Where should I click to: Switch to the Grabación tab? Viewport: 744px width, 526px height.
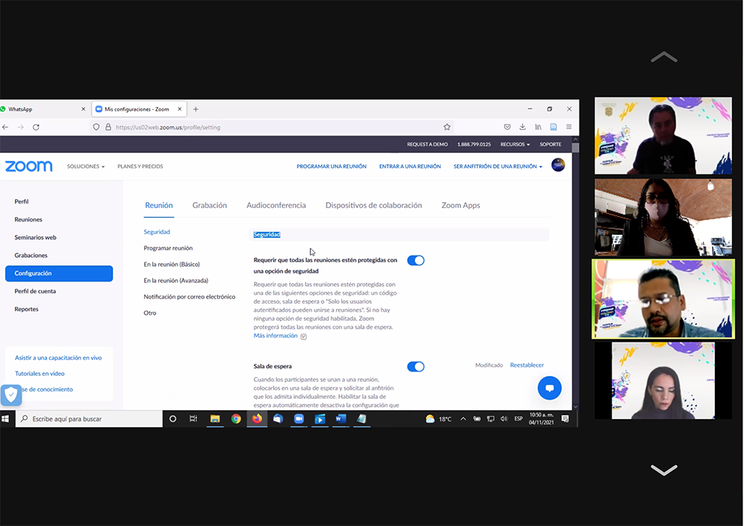pyautogui.click(x=209, y=205)
